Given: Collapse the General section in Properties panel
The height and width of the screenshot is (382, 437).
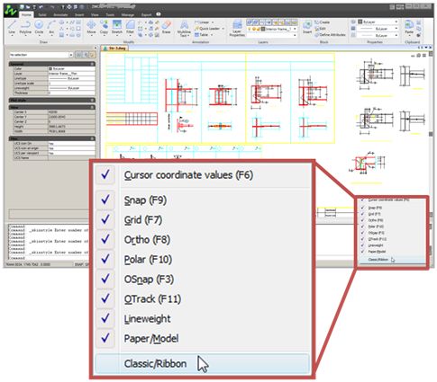Looking at the screenshot, I should click(93, 64).
